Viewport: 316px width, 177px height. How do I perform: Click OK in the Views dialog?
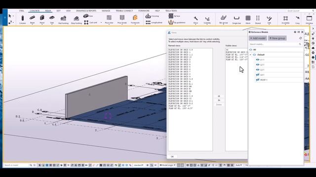(172, 156)
